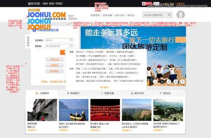Image resolution: width=211 pixels, height=138 pixels.
Task: Click the magnifier search icon
Action: (170, 15)
